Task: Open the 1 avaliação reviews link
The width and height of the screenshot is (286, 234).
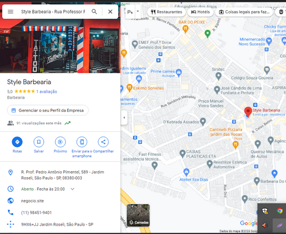Action: [46, 92]
